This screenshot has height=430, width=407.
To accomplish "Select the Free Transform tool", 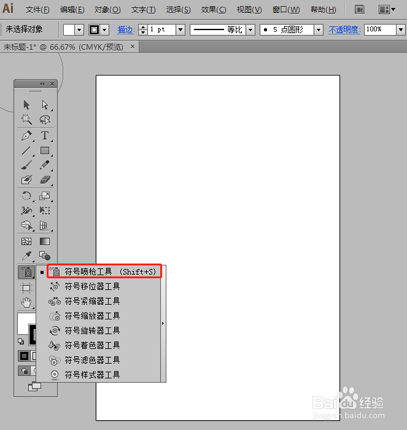I will (45, 211).
